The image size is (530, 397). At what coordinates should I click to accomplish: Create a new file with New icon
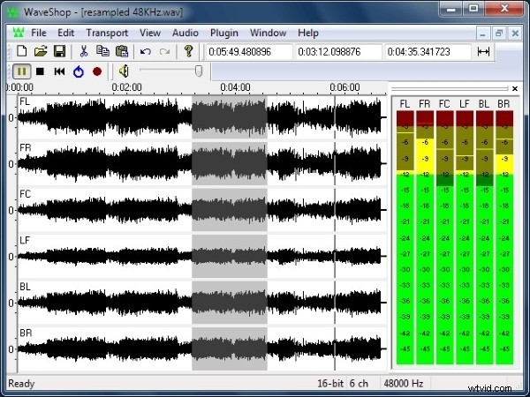click(22, 51)
